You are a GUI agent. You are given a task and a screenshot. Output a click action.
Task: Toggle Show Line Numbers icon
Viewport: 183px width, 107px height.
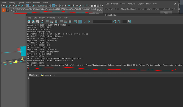point(80,21)
